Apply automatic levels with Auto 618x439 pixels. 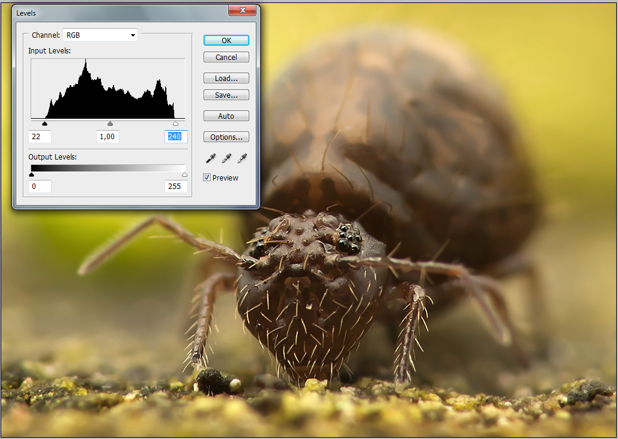[x=226, y=116]
